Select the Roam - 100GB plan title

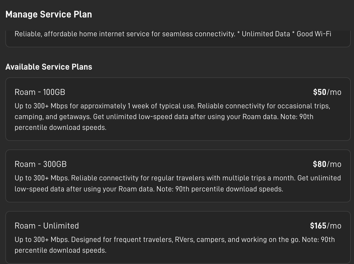click(40, 92)
